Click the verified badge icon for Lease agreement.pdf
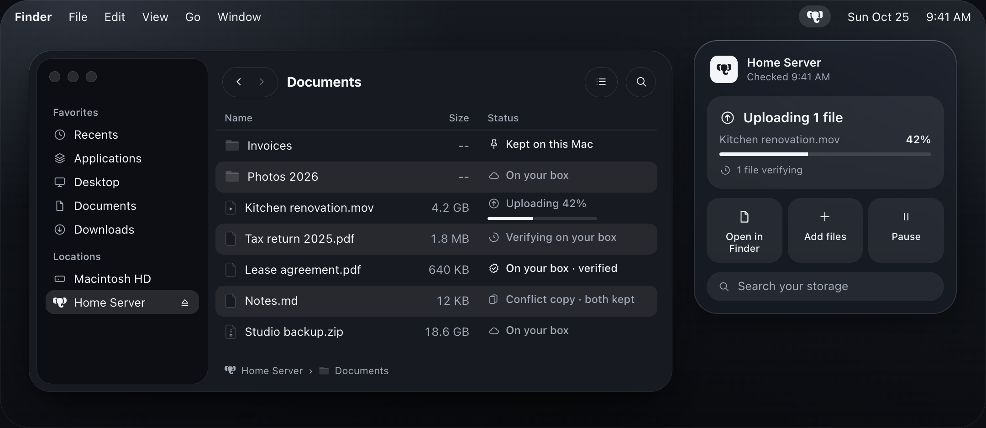This screenshot has height=428, width=986. pyautogui.click(x=493, y=268)
